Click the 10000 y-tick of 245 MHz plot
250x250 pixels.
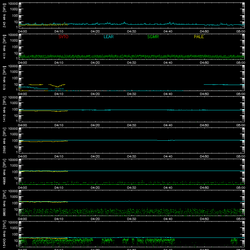coord(13,4)
